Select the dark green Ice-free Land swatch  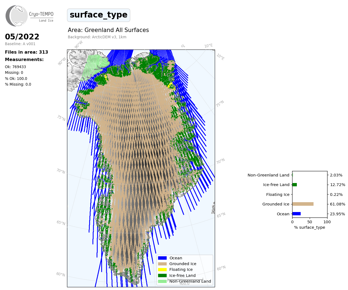[x=162, y=275]
